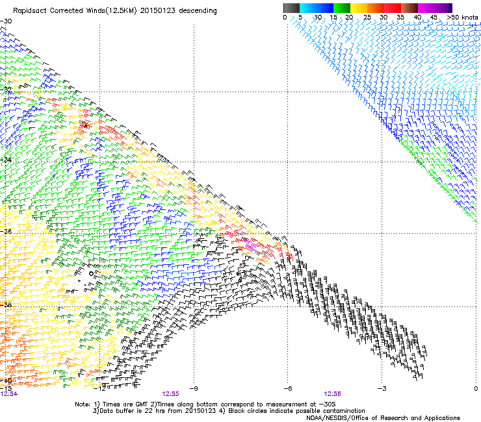Click the longitude label '-12'
The width and height of the screenshot is (481, 422).
click(99, 389)
